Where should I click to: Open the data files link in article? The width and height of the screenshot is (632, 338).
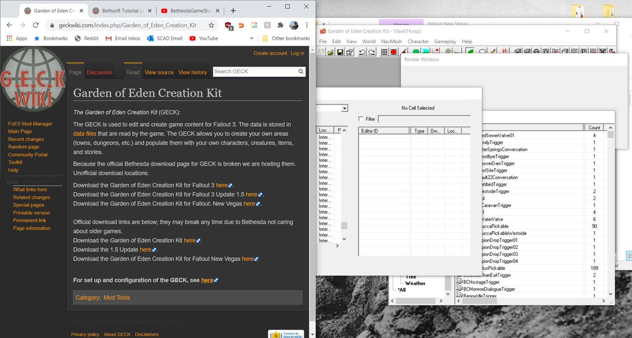tap(85, 134)
